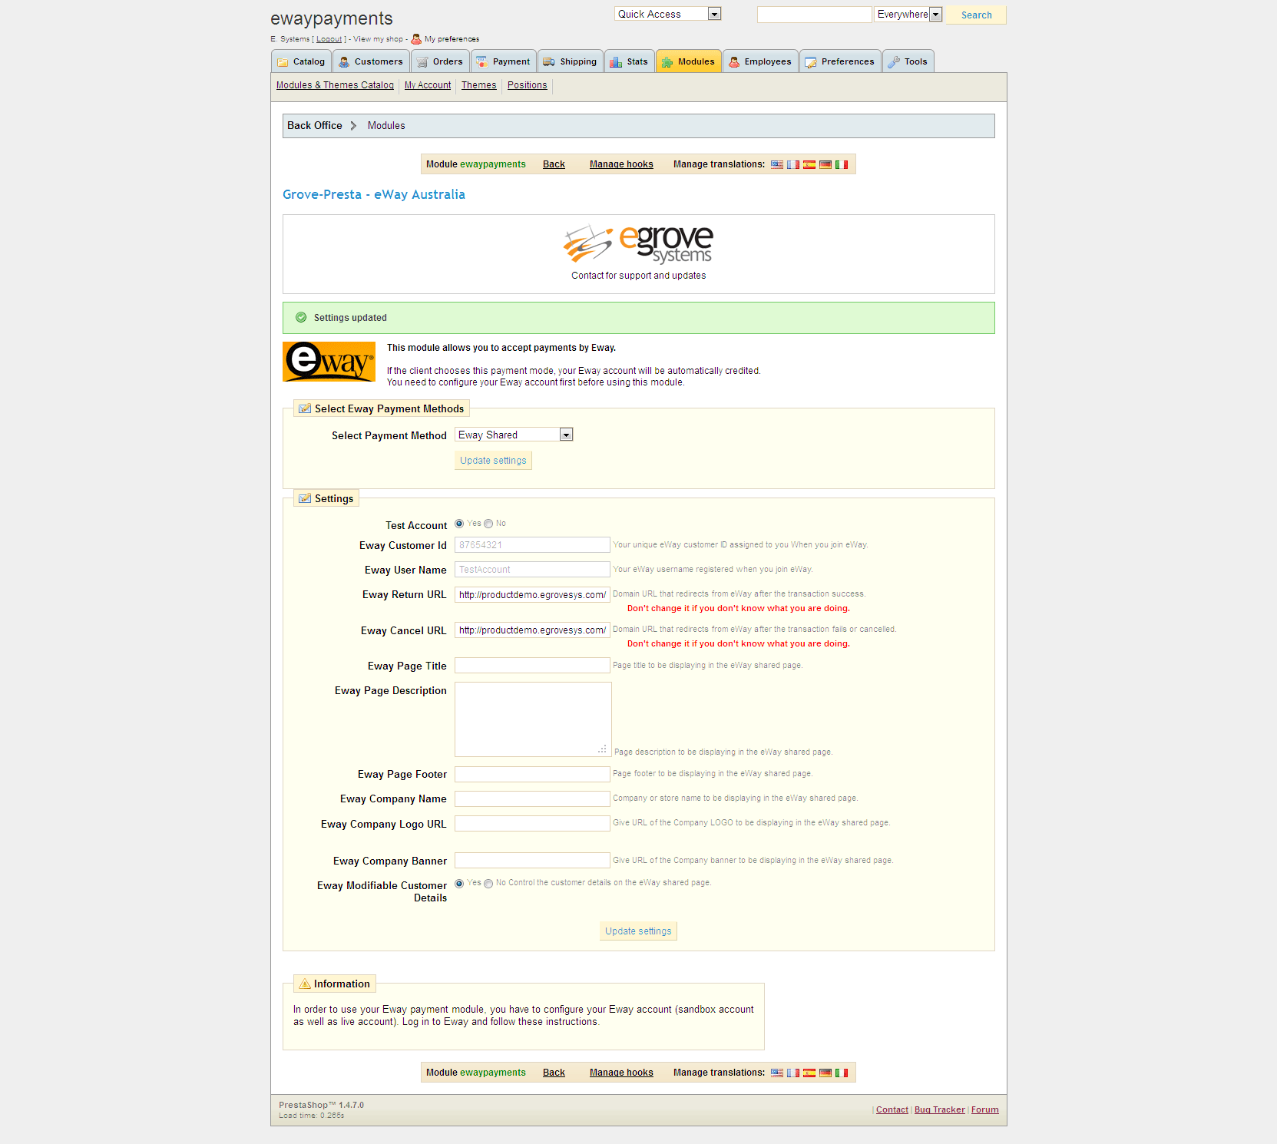The width and height of the screenshot is (1277, 1144).
Task: Click the Orders tab cart icon
Action: pos(422,62)
